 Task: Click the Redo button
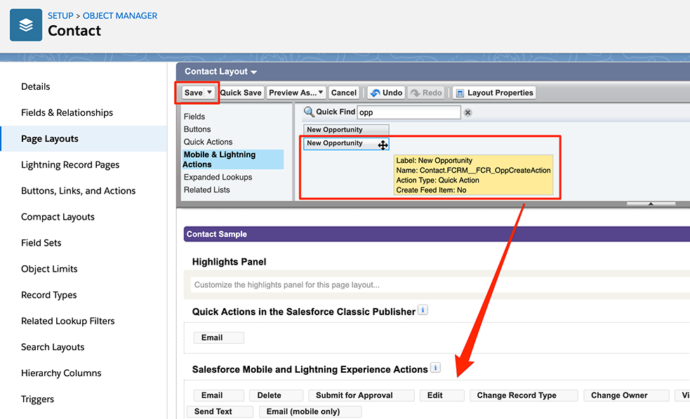click(x=426, y=93)
